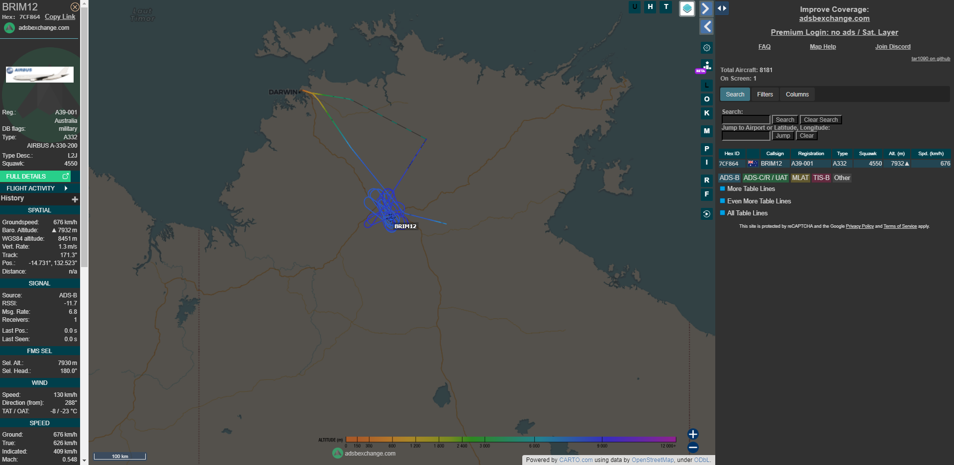954x465 pixels.
Task: Open the replay history playback icon
Action: (707, 214)
